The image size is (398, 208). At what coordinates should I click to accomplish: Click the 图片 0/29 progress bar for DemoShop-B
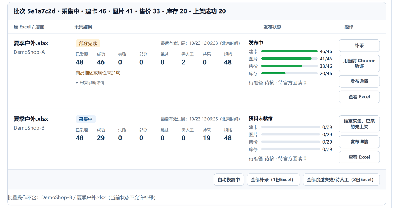[x=291, y=135]
